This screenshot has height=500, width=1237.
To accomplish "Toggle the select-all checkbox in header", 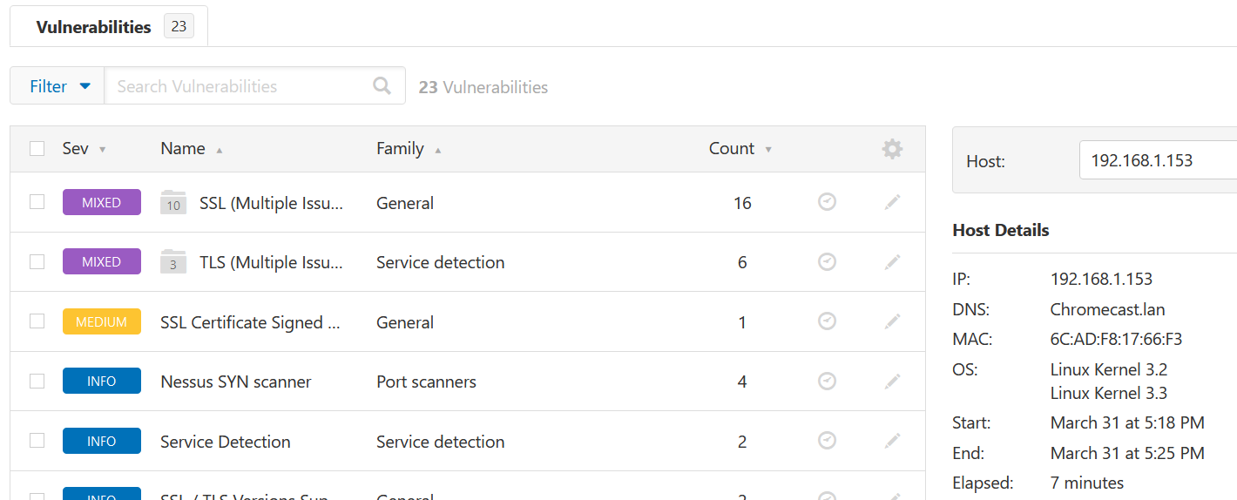I will tap(37, 149).
